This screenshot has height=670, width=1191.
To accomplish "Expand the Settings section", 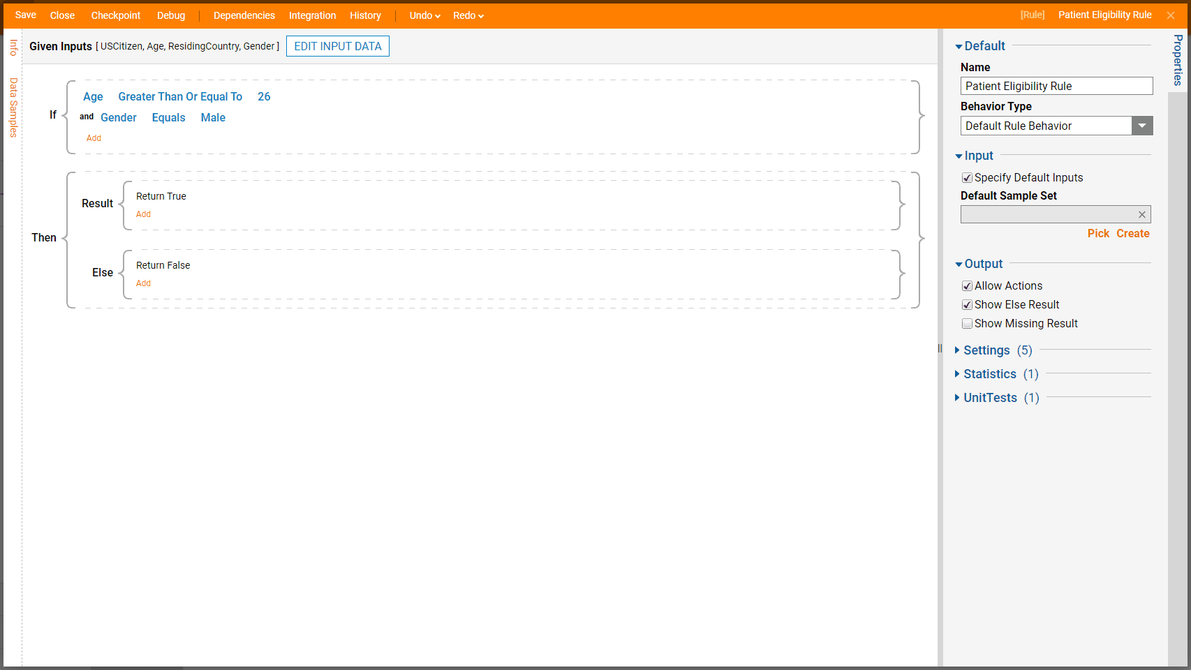I will 986,350.
